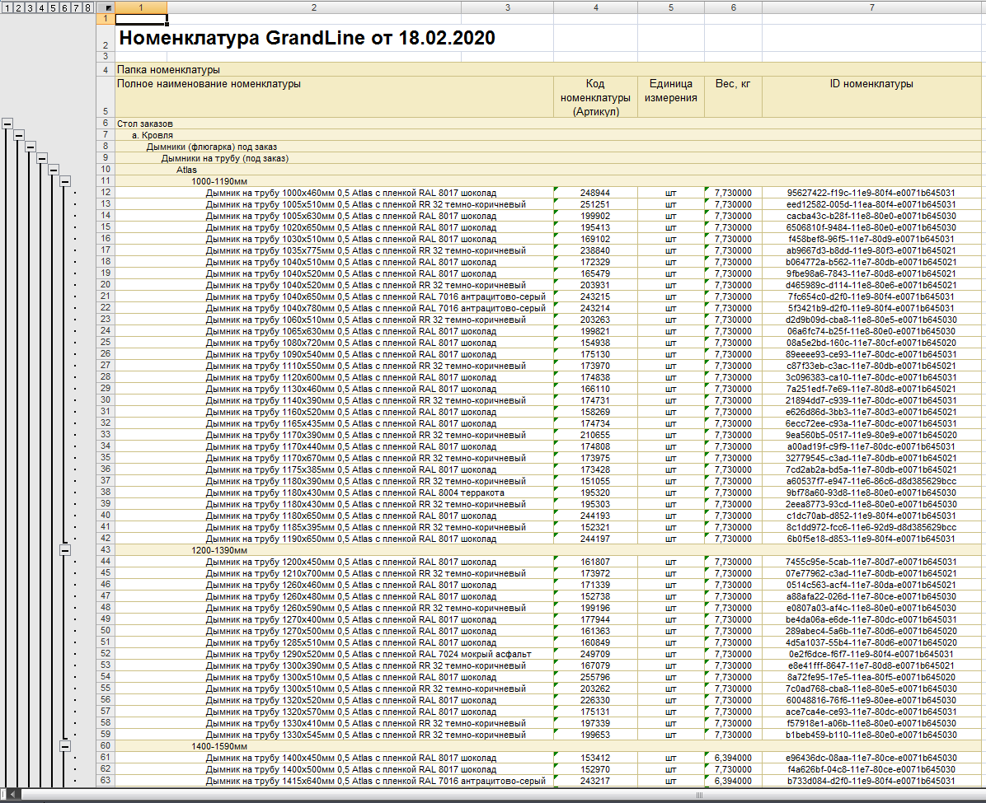Select column header 5
The image size is (986, 803).
point(671,7)
